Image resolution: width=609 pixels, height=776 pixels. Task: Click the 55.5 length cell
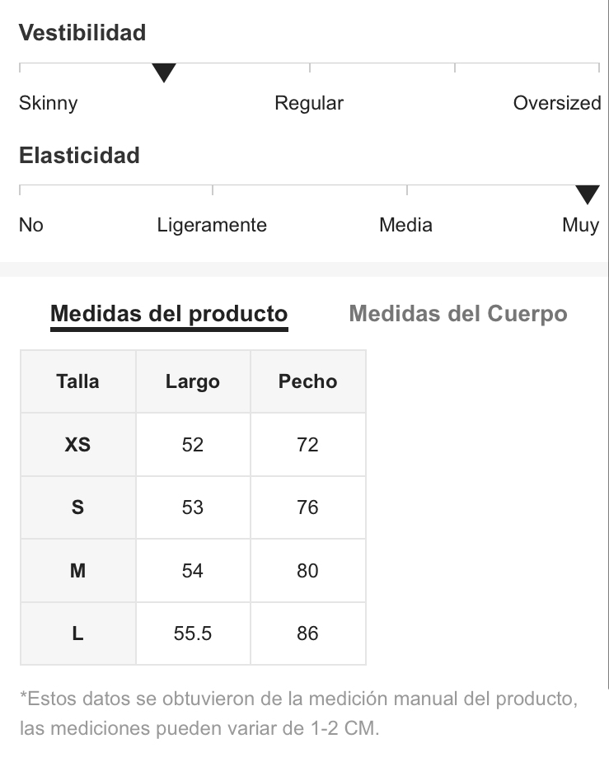pos(193,633)
